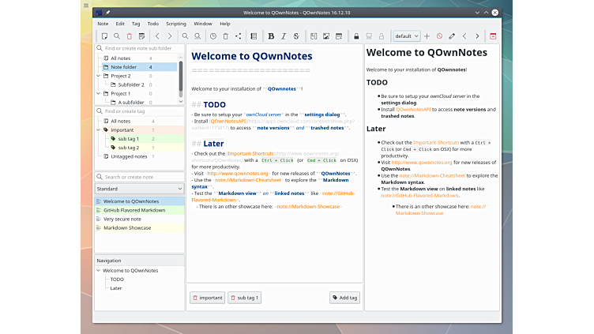
Task: Toggle distraction free mode red icon
Action: point(492,36)
